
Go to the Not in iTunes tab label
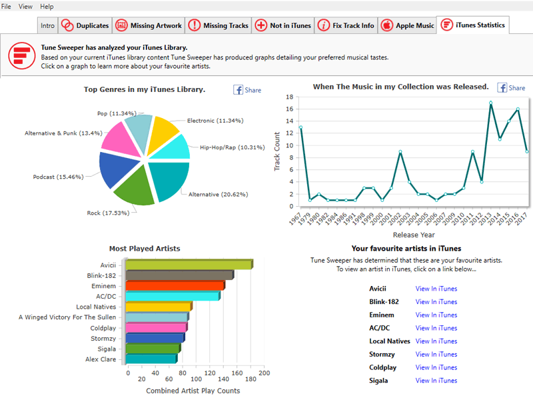[x=290, y=25]
